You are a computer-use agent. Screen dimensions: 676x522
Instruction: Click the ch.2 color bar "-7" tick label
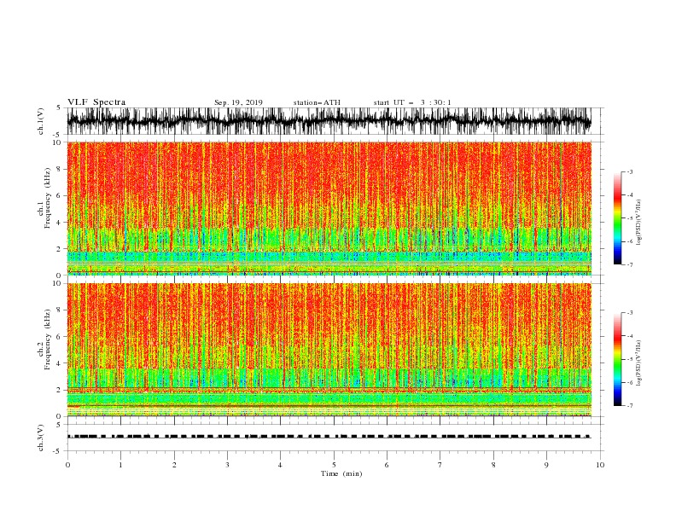[630, 406]
